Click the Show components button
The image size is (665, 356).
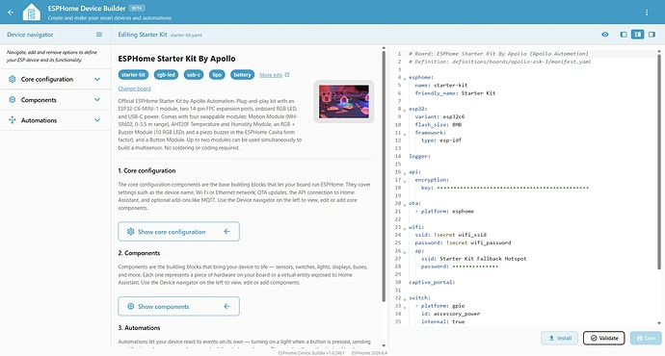coord(178,306)
